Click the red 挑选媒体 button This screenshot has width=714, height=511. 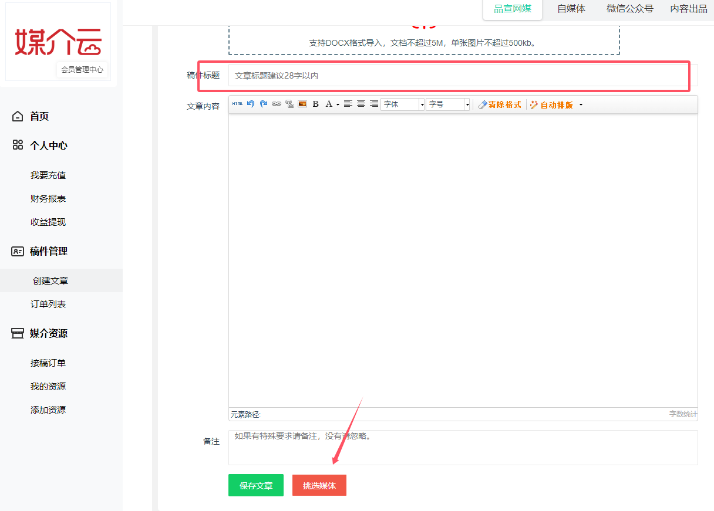(x=319, y=486)
